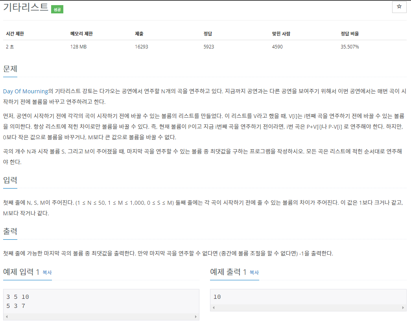Click the 16293 submissions value
Image resolution: width=411 pixels, height=324 pixels.
point(142,47)
